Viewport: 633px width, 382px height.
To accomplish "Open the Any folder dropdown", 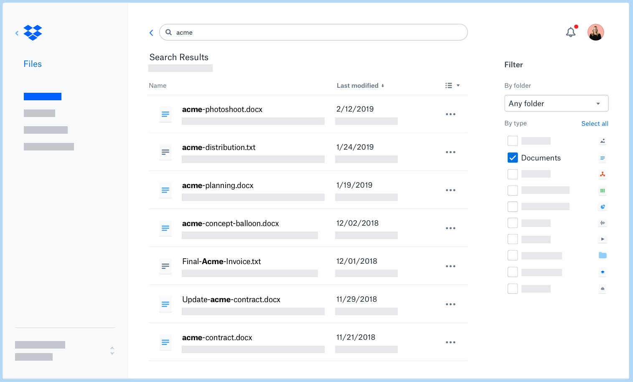I will point(556,103).
